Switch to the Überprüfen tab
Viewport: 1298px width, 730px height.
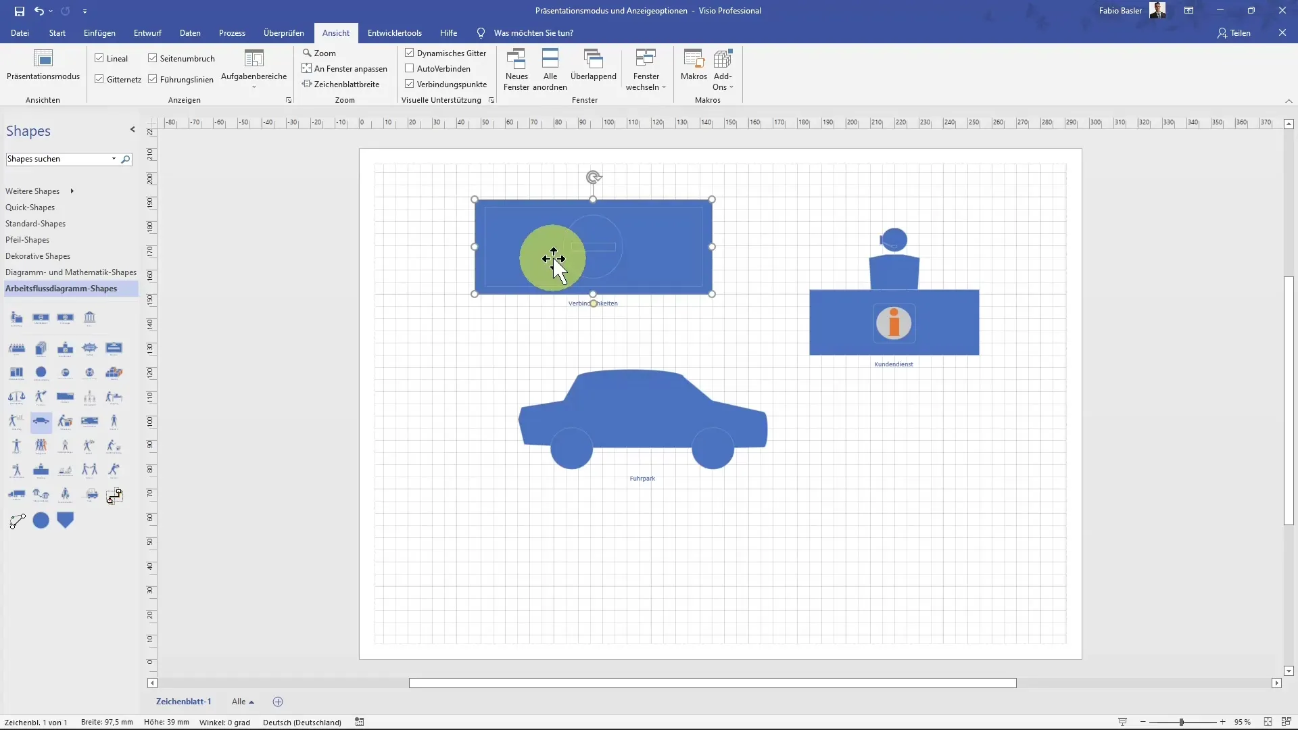click(x=284, y=32)
